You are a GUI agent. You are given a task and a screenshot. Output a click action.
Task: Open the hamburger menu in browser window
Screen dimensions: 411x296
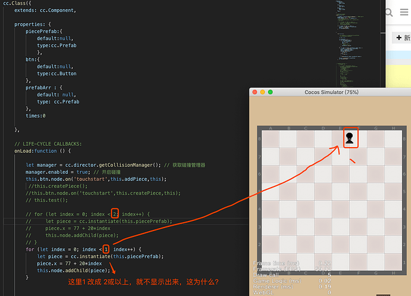click(x=404, y=12)
